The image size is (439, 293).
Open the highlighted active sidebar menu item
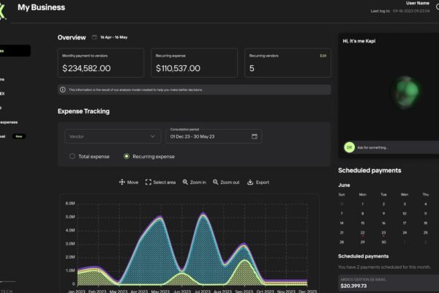[x=15, y=51]
